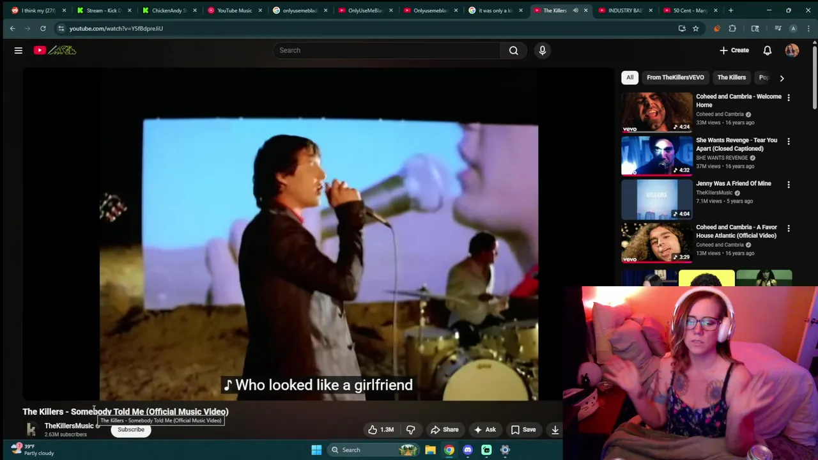Open Coheed and Cambria Welcome Home thumbnail
Viewport: 818px width, 460px height.
coord(656,112)
